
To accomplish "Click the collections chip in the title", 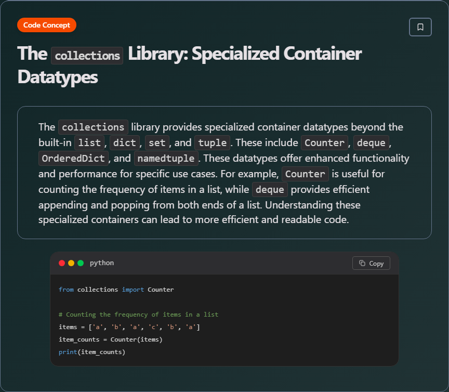I will 87,55.
